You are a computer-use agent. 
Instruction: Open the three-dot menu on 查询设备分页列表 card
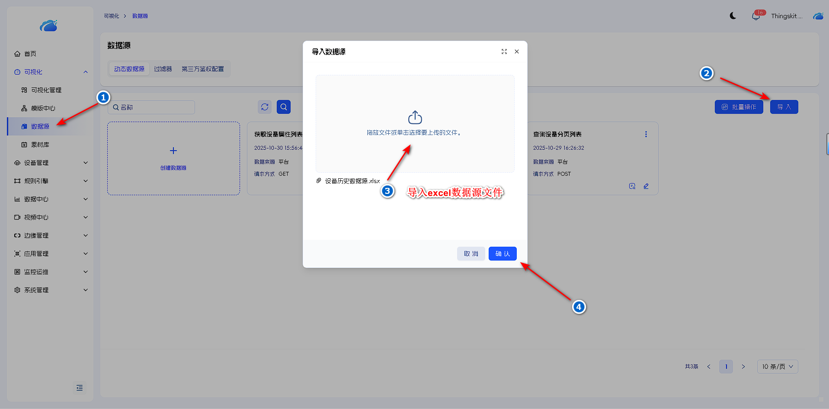[646, 135]
